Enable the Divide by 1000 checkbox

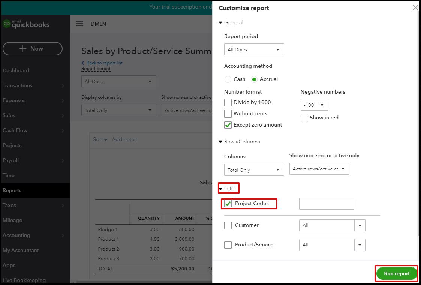tap(228, 103)
